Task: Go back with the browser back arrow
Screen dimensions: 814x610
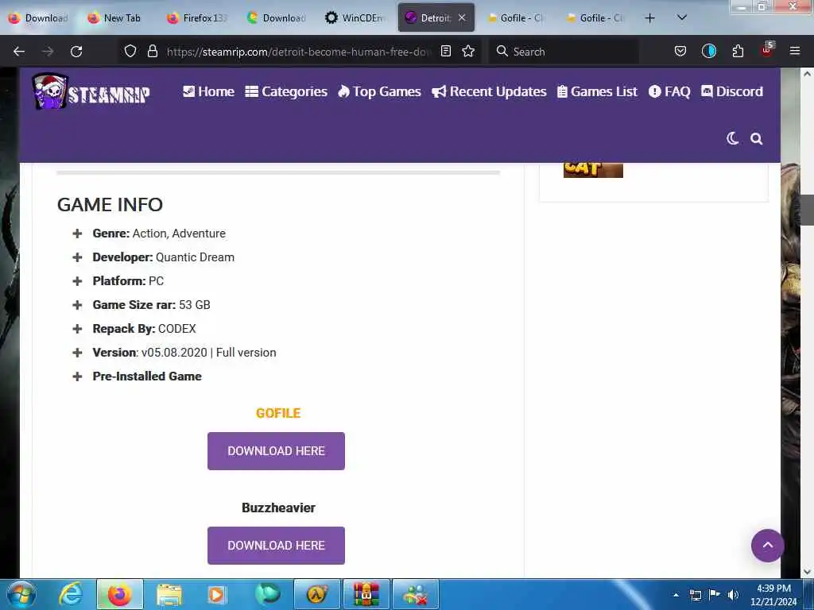Action: click(19, 52)
